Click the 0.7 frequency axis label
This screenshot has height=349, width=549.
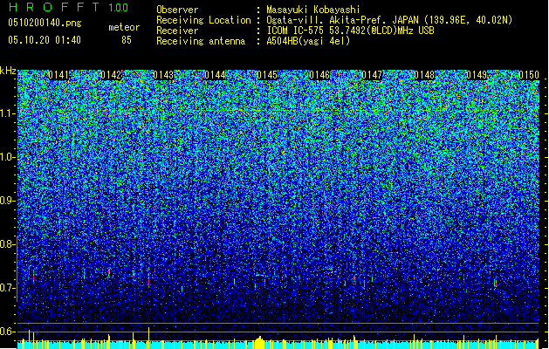(8, 288)
